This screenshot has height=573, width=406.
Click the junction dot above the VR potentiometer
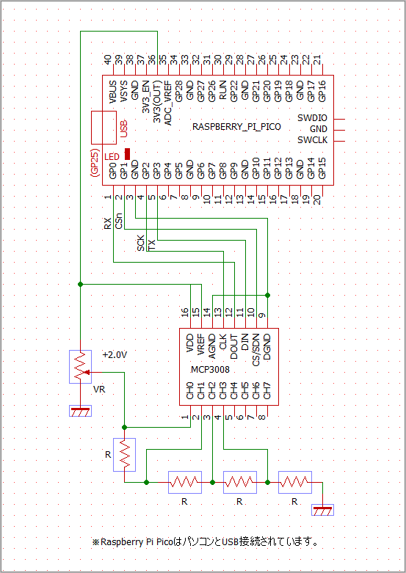click(81, 284)
